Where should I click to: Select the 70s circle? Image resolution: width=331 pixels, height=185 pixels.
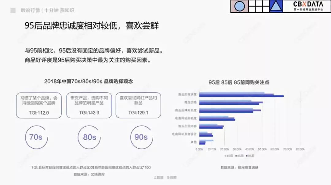[x=36, y=137]
